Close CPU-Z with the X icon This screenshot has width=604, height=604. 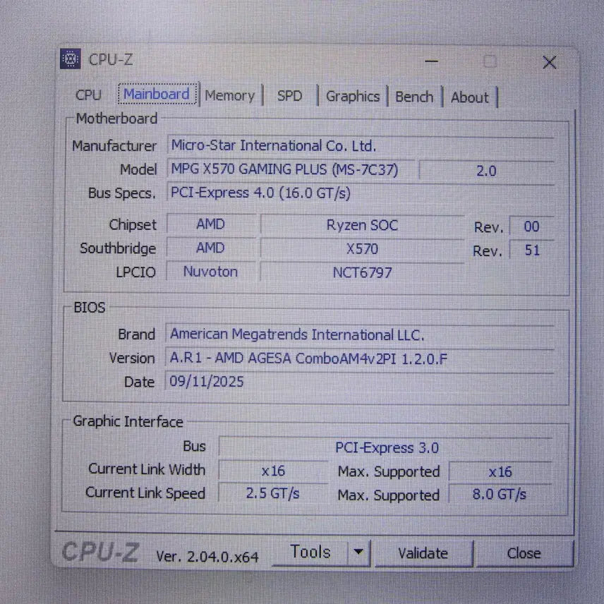point(549,62)
